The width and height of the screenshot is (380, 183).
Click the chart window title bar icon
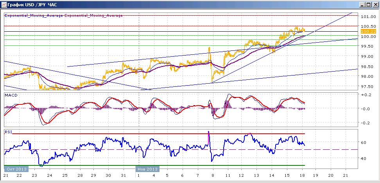click(x=4, y=4)
